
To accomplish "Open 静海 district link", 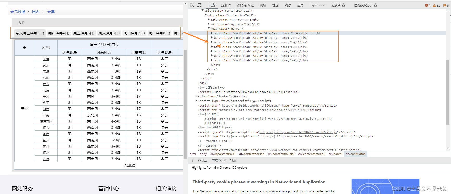I will pyautogui.click(x=46, y=109).
